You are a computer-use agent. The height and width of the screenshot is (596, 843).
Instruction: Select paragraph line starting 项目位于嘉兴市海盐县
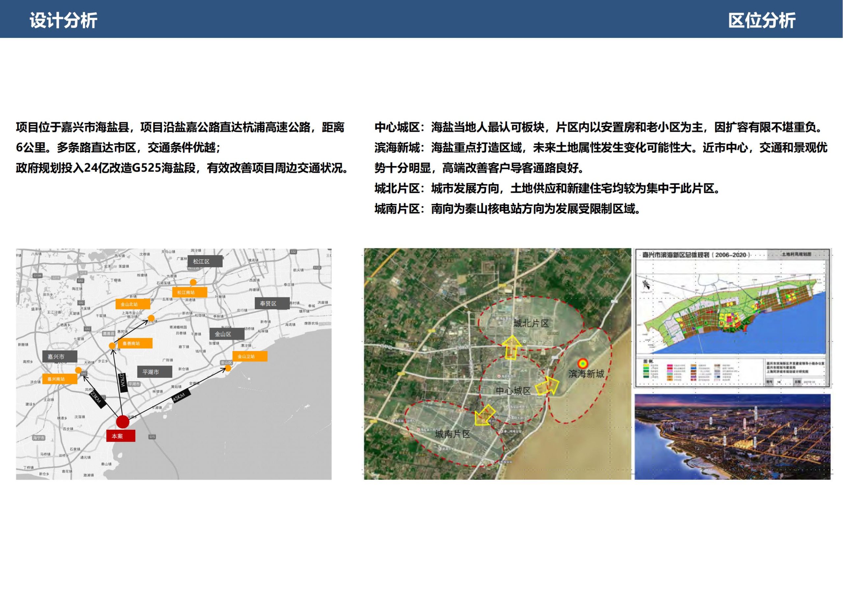pyautogui.click(x=180, y=127)
